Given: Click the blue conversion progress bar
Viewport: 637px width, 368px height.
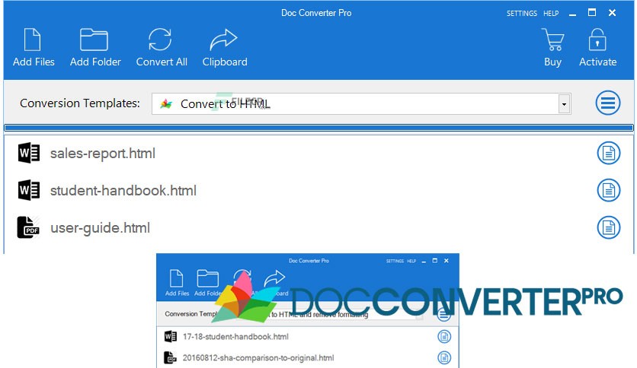Looking at the screenshot, I should click(x=318, y=128).
